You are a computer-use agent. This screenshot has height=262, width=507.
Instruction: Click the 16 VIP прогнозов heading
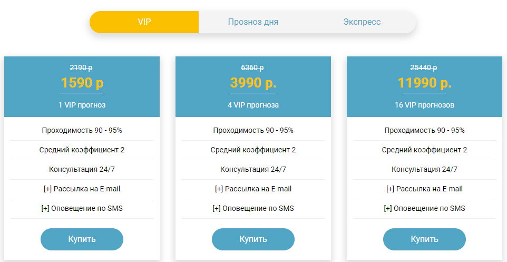coord(424,105)
